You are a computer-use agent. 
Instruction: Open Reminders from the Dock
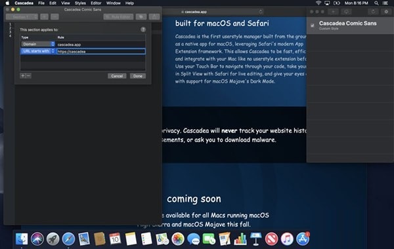(146, 239)
